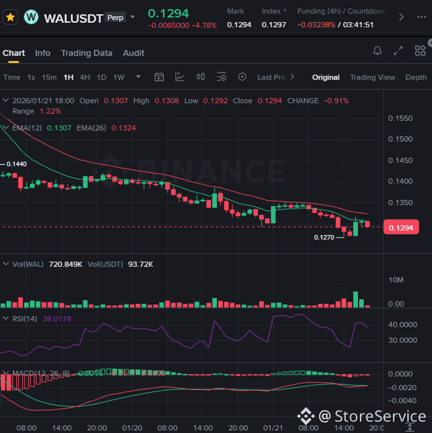Click the 01/21 time axis label
The image size is (432, 433).
coord(273,428)
